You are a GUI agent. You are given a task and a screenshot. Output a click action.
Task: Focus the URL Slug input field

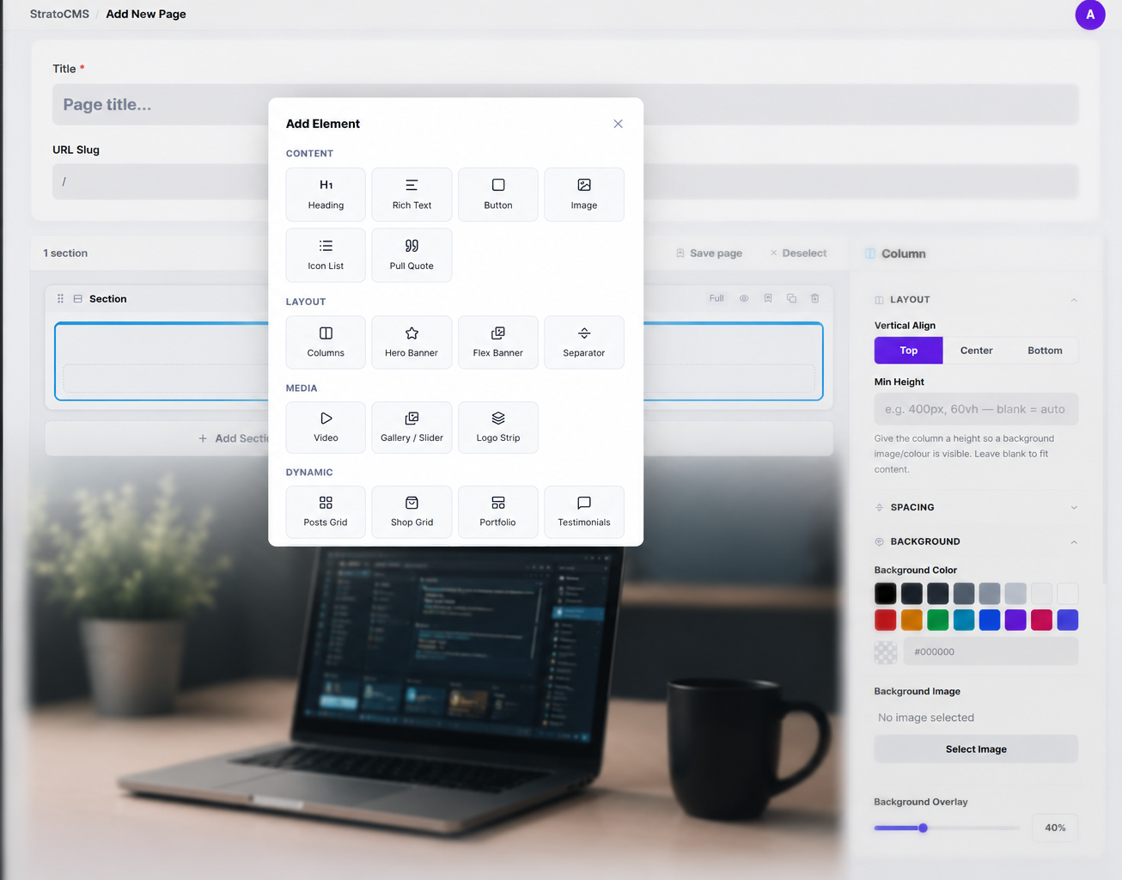tap(565, 182)
